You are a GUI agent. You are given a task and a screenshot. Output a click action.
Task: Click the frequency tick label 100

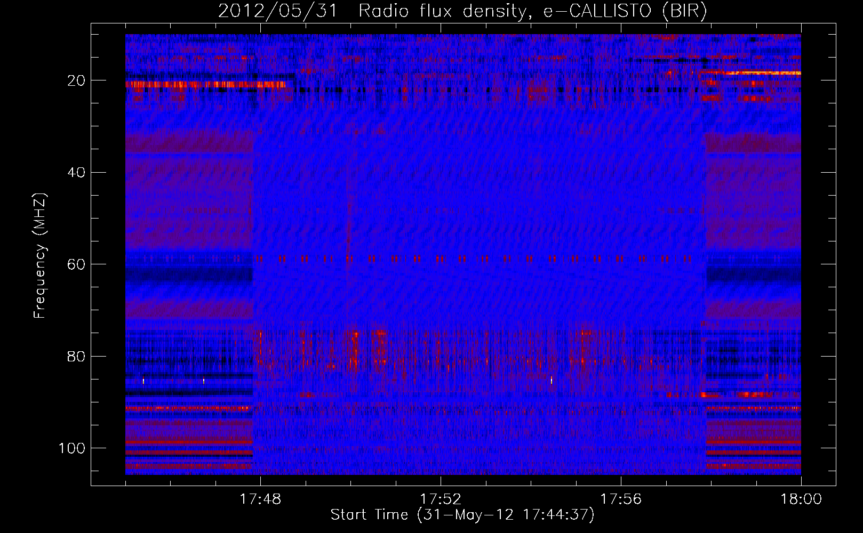pos(72,448)
